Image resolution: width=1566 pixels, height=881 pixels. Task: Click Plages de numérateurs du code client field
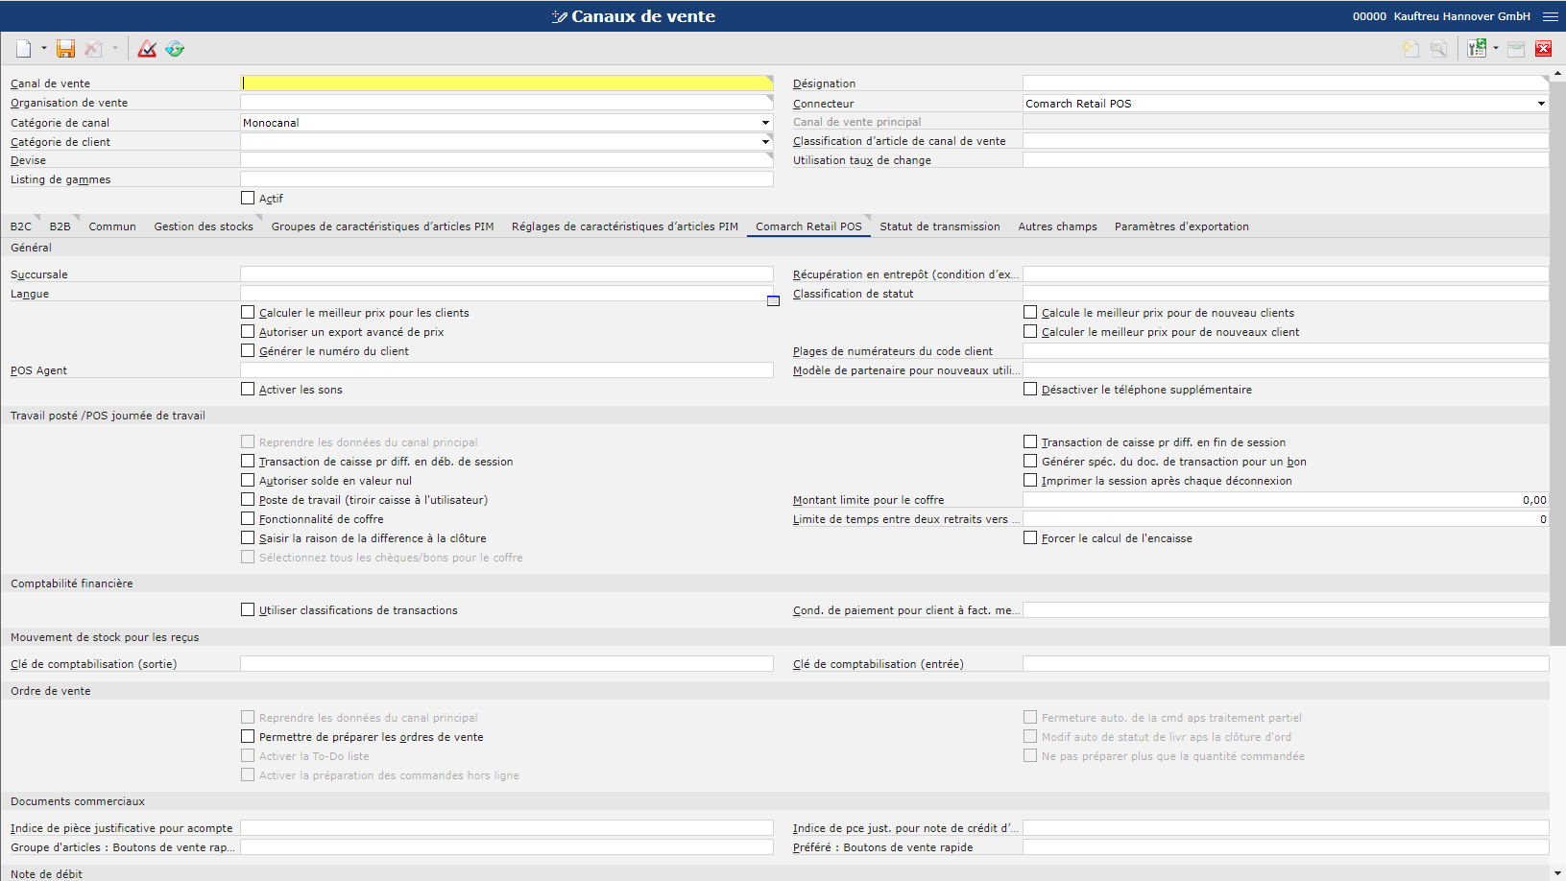pos(1286,351)
